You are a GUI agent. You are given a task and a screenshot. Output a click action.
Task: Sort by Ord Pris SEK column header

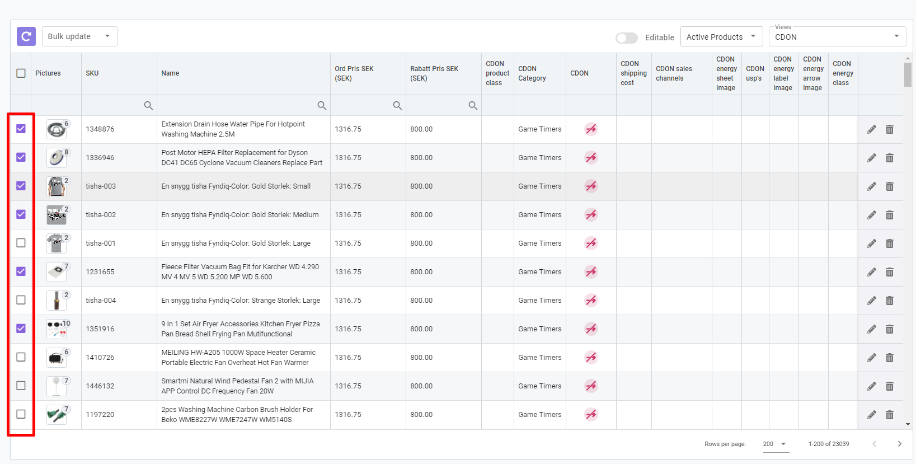[x=354, y=73]
